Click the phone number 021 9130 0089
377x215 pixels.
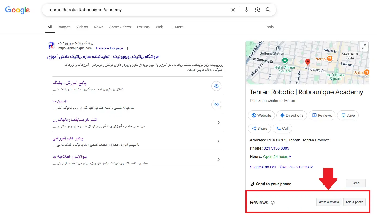pyautogui.click(x=276, y=148)
